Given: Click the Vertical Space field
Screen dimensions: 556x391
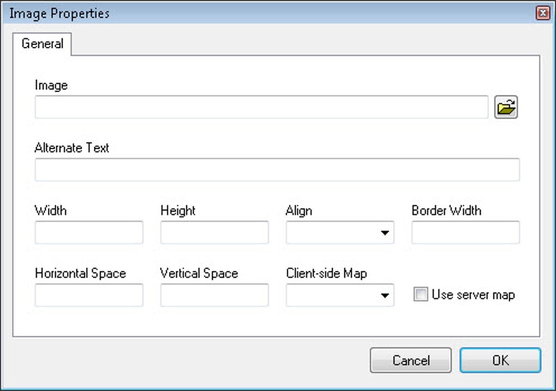Looking at the screenshot, I should [215, 295].
